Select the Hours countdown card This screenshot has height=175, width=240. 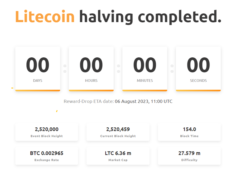[x=91, y=68]
